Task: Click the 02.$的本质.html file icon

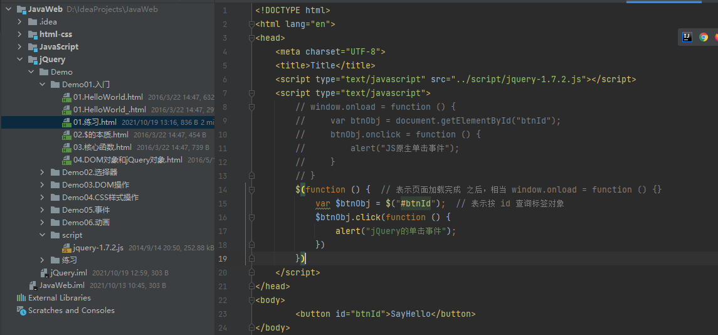Action: tap(67, 135)
